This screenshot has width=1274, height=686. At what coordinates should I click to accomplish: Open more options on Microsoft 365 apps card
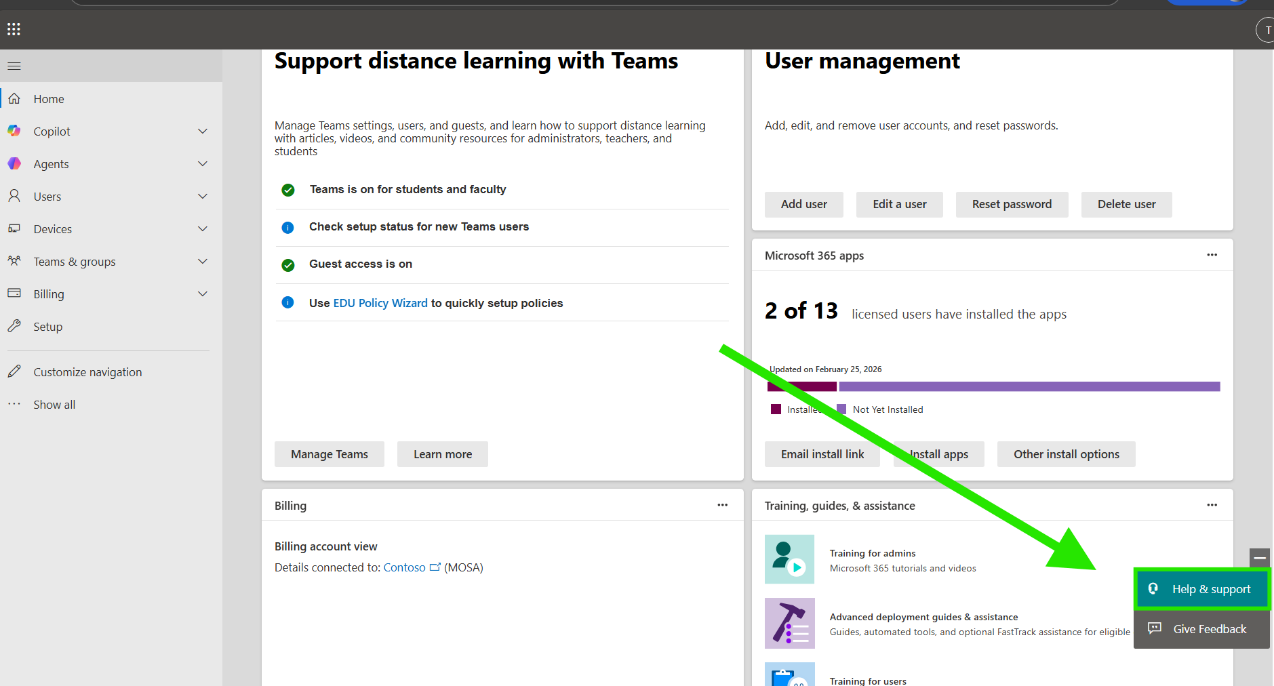click(x=1212, y=255)
